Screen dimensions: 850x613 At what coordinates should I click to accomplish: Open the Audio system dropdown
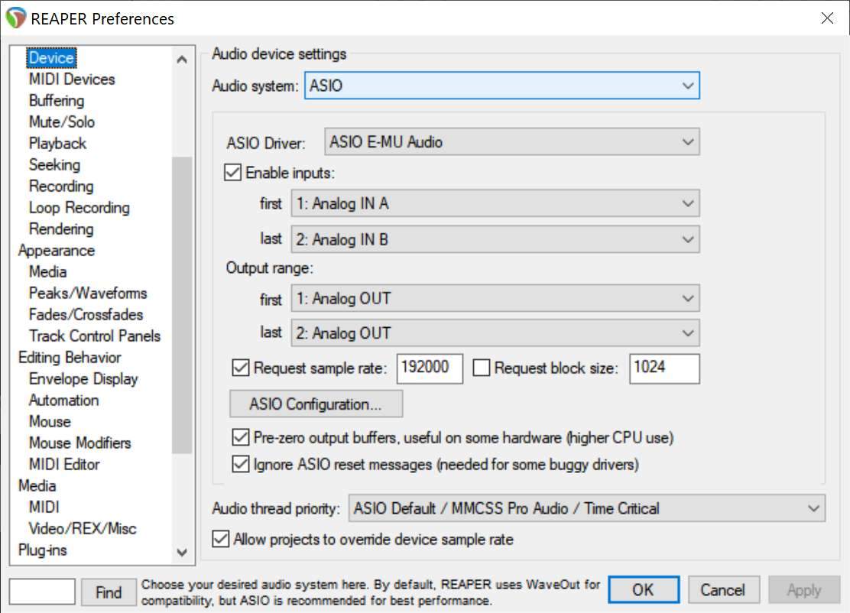(501, 86)
